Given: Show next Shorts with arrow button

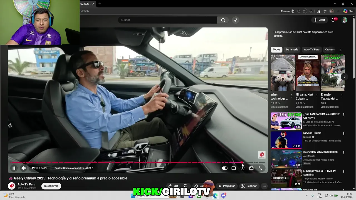Looking at the screenshot, I should [344, 77].
